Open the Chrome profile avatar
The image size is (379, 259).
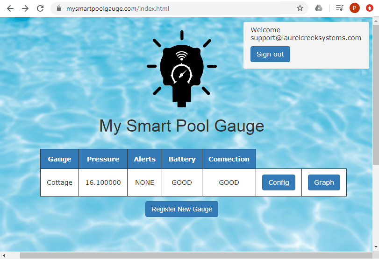tap(354, 8)
